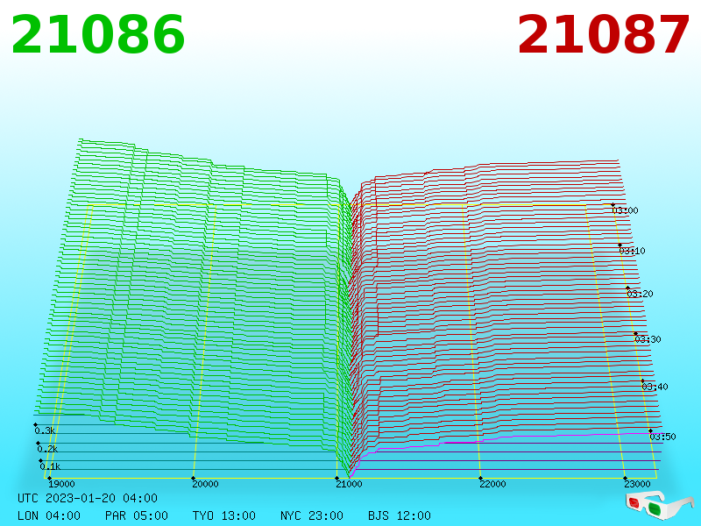The image size is (701, 526).
Task: Click the NYC 23:00 time label
Action: pyautogui.click(x=312, y=515)
